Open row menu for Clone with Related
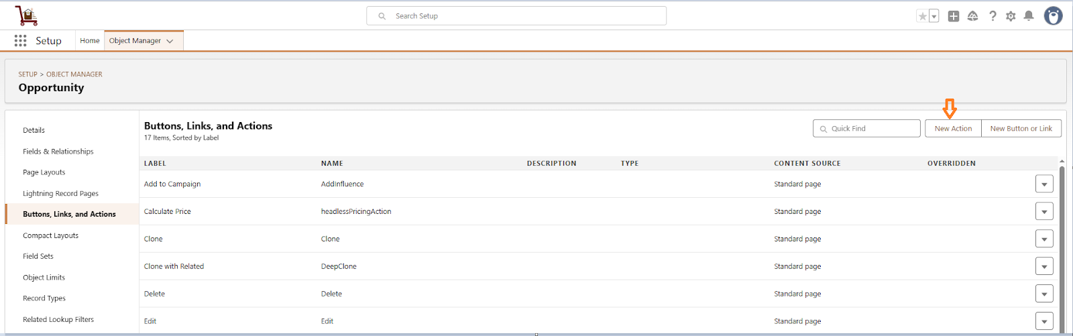 1044,266
